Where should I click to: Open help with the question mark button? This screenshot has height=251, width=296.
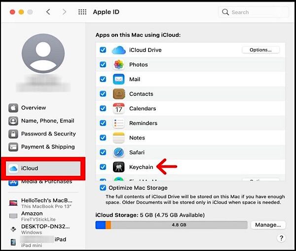pyautogui.click(x=281, y=239)
